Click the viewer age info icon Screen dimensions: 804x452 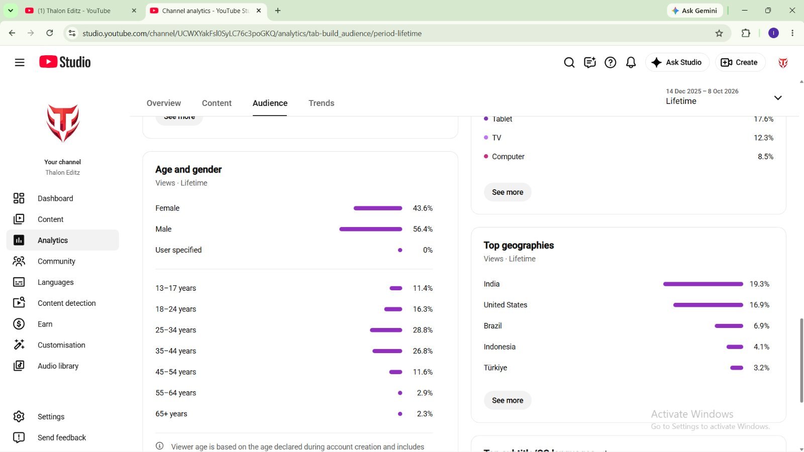[x=160, y=446]
